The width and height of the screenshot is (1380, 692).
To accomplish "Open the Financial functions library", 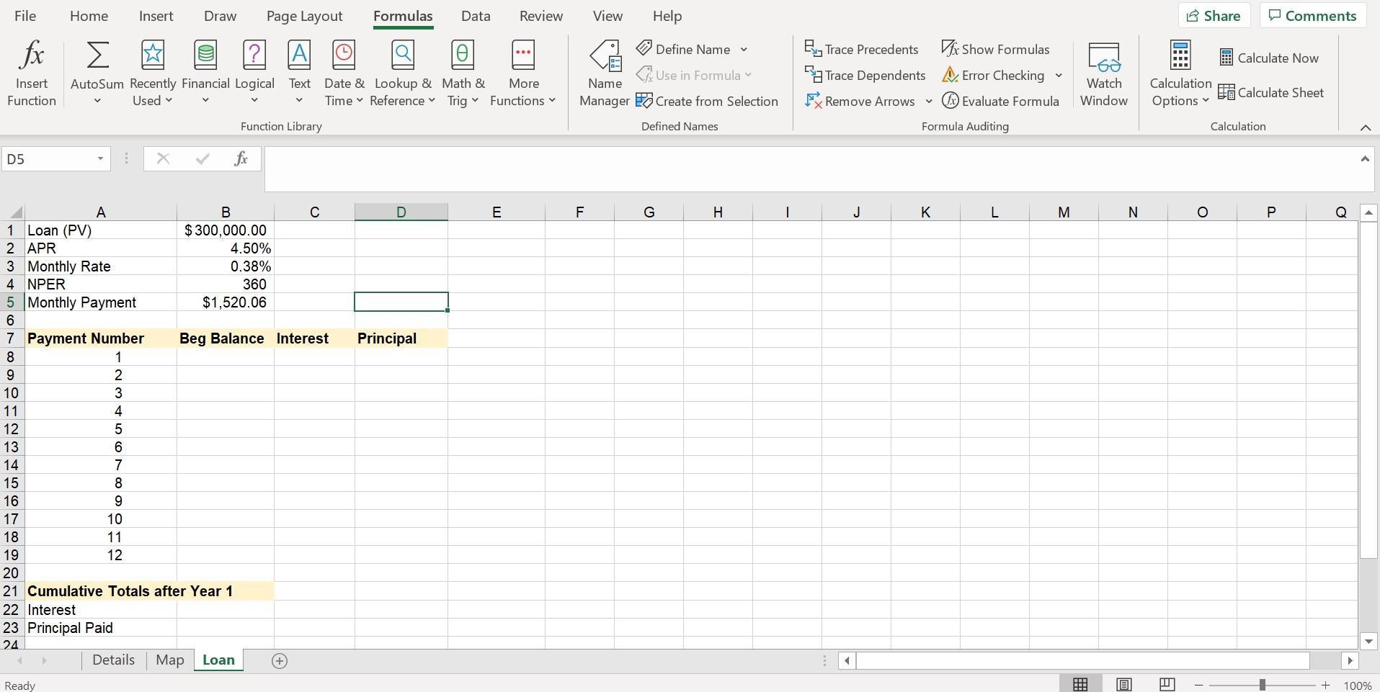I will (205, 73).
